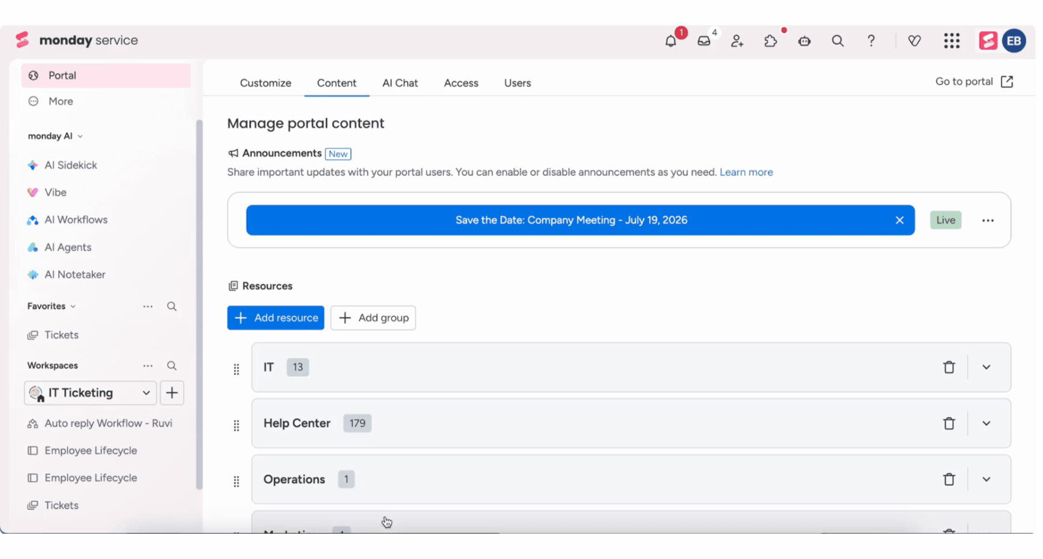Click the Save the Date announcement text
Image resolution: width=1043 pixels, height=559 pixels.
pos(571,220)
